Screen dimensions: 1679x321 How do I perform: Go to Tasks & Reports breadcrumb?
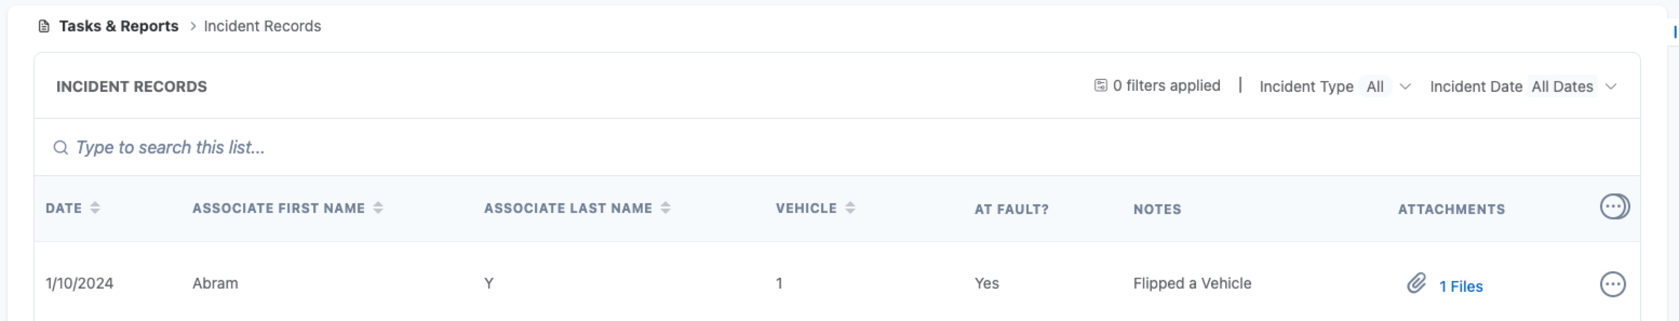pyautogui.click(x=119, y=26)
